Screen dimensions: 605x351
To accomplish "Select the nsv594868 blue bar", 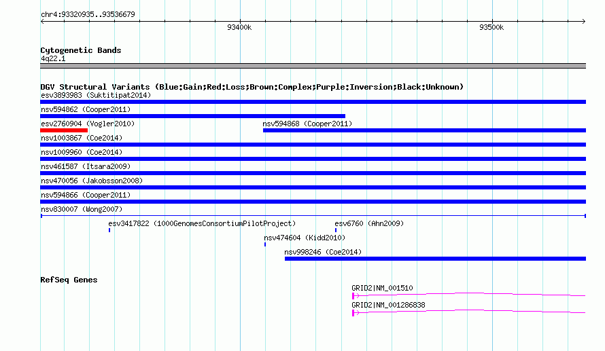I will coord(424,130).
